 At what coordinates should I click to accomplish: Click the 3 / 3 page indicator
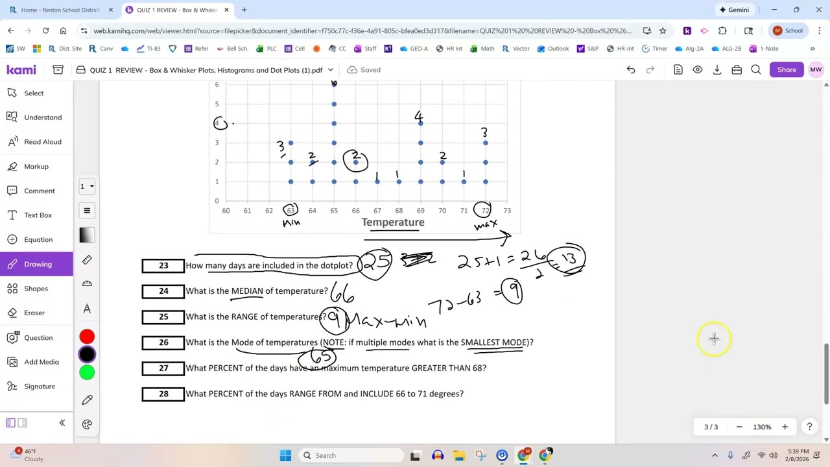tap(711, 427)
